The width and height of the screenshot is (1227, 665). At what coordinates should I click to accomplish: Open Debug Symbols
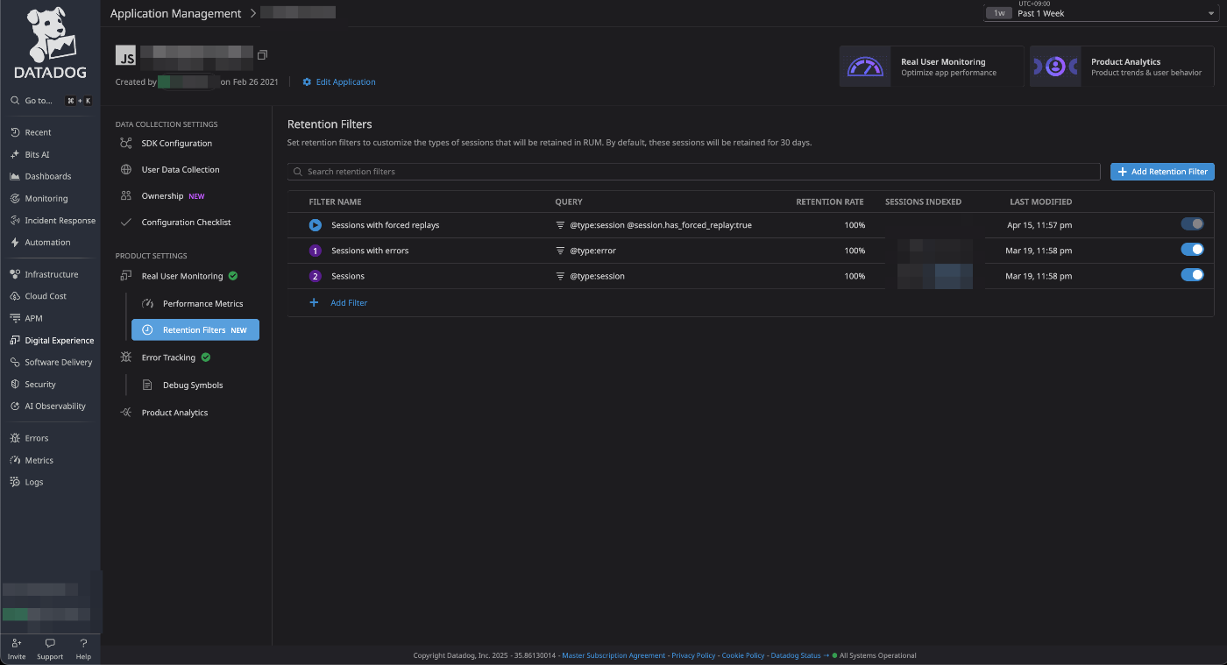[193, 386]
